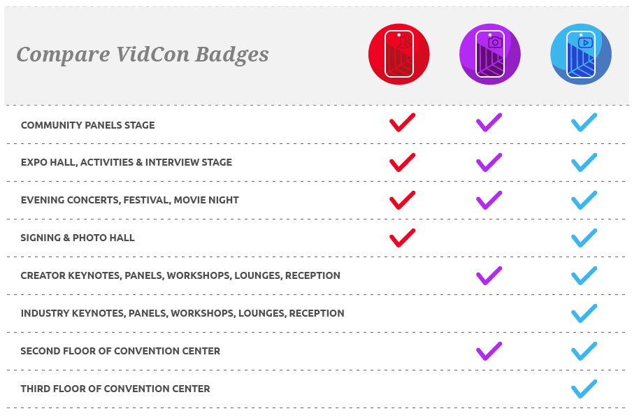
Task: Click blue checkmark for Evening Concerts row
Action: tap(584, 201)
